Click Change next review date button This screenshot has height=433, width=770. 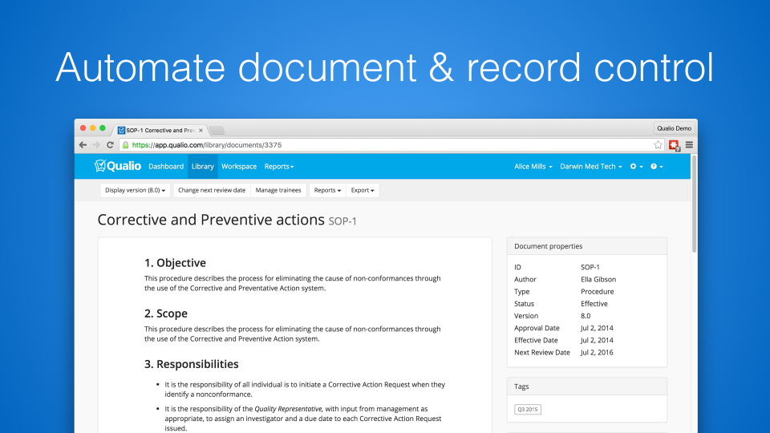coord(212,190)
